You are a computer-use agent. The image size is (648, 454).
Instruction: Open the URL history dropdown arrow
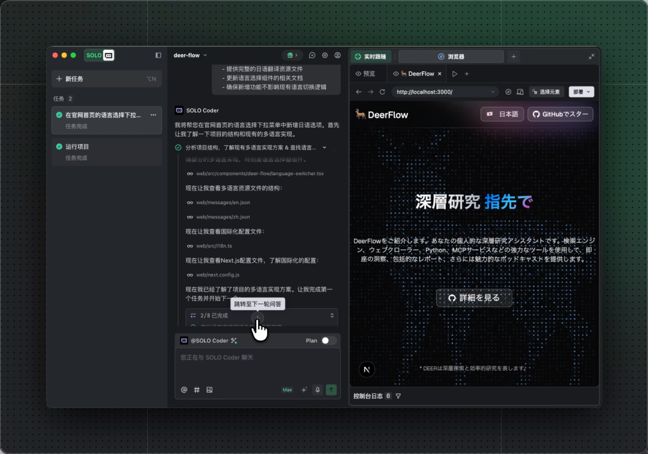[493, 92]
